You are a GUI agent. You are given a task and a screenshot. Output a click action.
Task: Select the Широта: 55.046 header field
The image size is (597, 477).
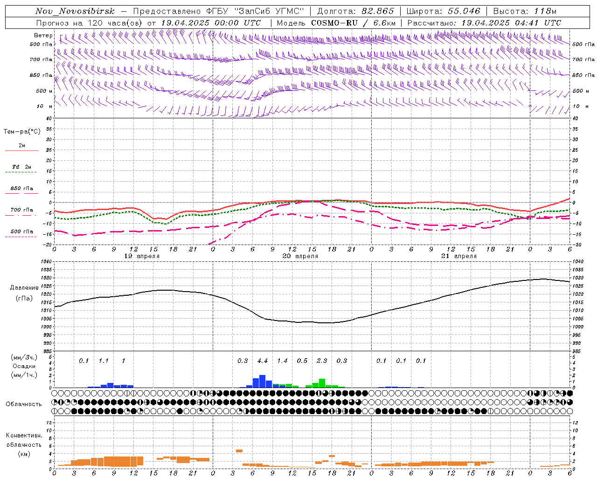point(443,11)
